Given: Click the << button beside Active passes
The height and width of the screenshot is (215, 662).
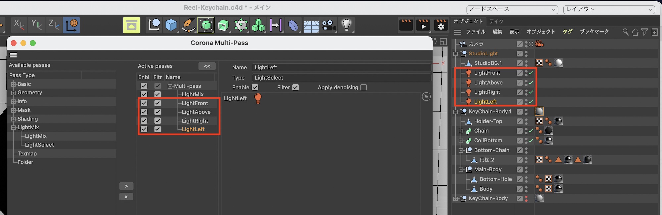Looking at the screenshot, I should [x=207, y=66].
